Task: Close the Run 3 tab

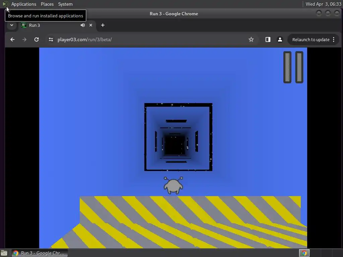Action: tap(91, 25)
